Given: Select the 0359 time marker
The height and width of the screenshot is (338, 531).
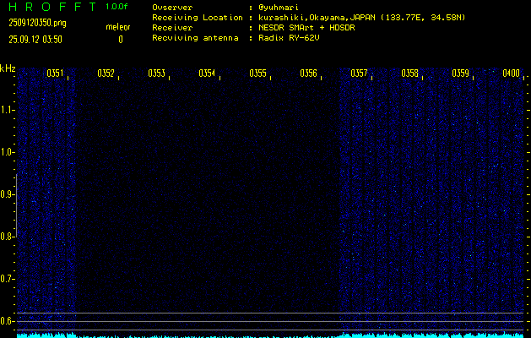Looking at the screenshot, I should pyautogui.click(x=460, y=74).
